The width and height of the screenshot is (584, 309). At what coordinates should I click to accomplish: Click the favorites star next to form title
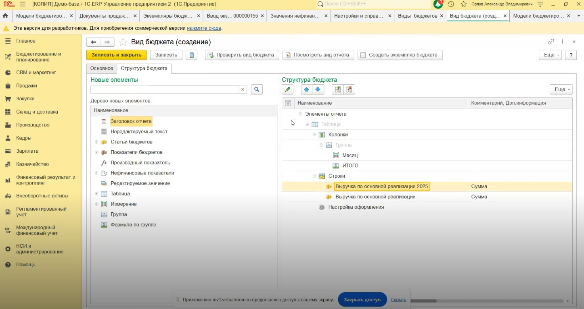point(123,42)
